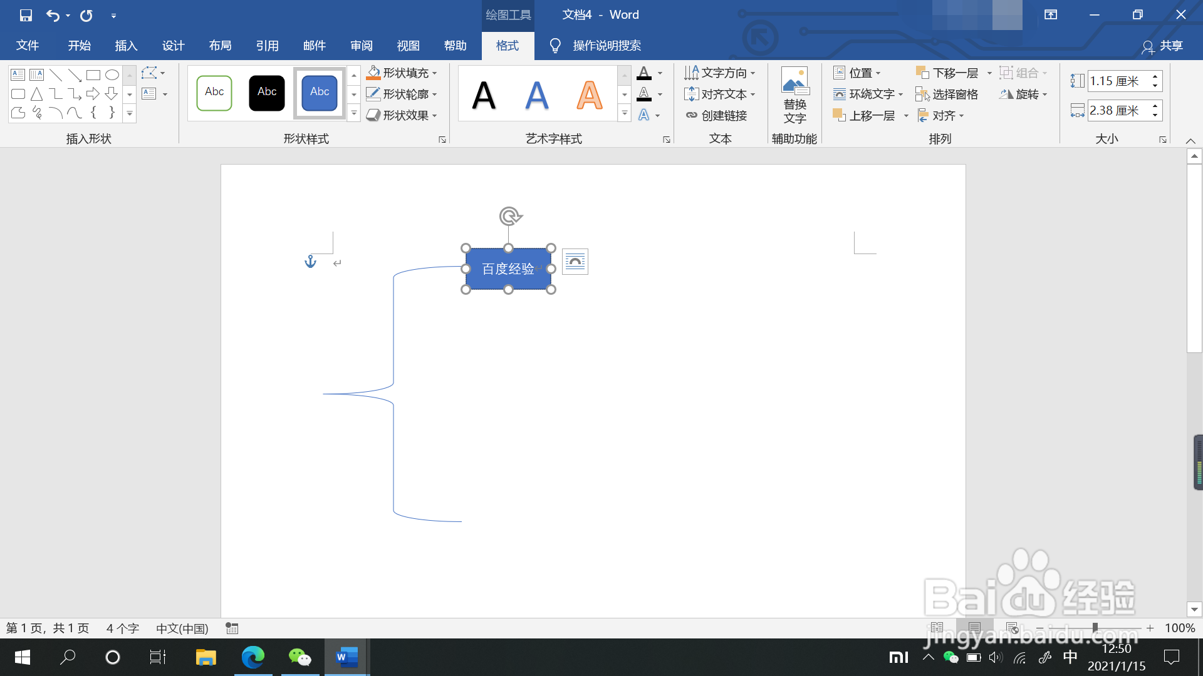Open 旋转 rotate dropdown

[1023, 95]
